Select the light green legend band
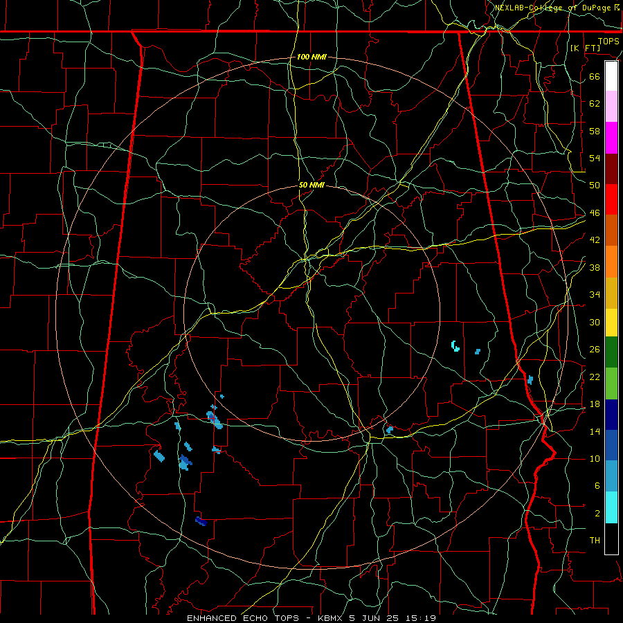The image size is (623, 623). point(611,383)
